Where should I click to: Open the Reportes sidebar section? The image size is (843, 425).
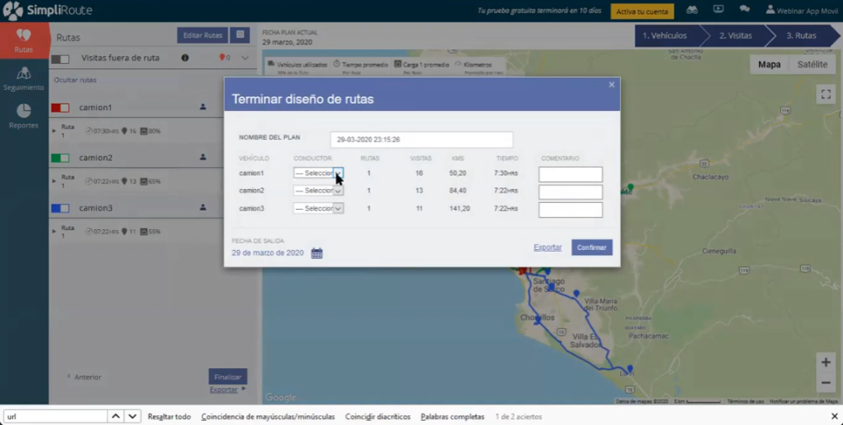pos(24,117)
